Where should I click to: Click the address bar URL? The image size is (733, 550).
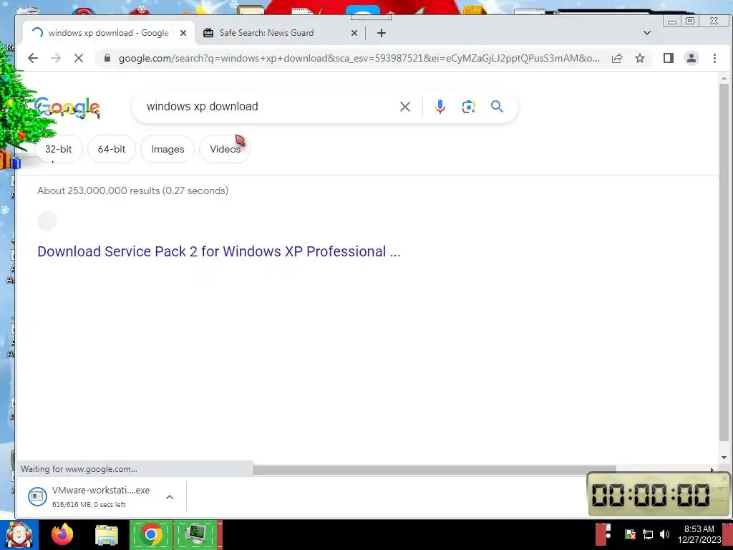[359, 58]
